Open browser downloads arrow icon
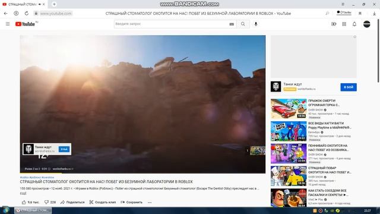Image resolution: width=380 pixels, height=214 pixels. 375,14
